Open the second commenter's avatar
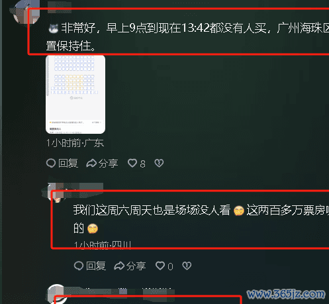This screenshot has height=304, width=329. (x=56, y=193)
